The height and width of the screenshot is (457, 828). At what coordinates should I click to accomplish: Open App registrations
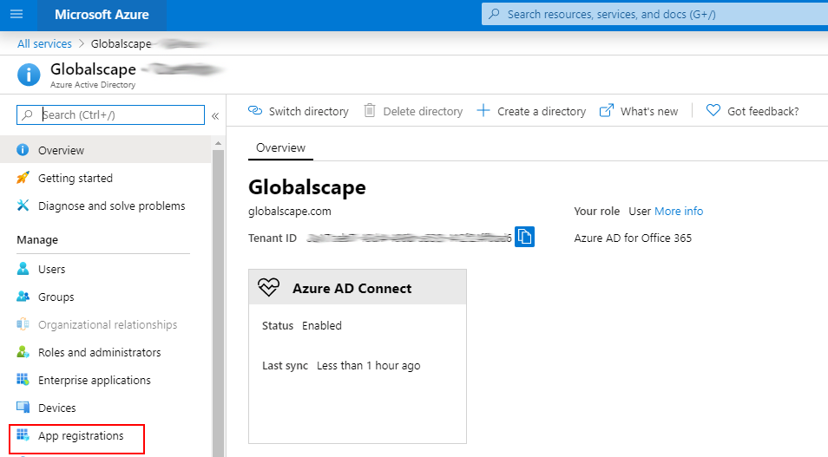[x=81, y=435]
